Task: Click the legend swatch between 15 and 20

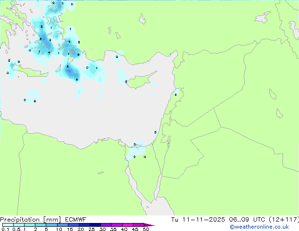Action: (74, 225)
